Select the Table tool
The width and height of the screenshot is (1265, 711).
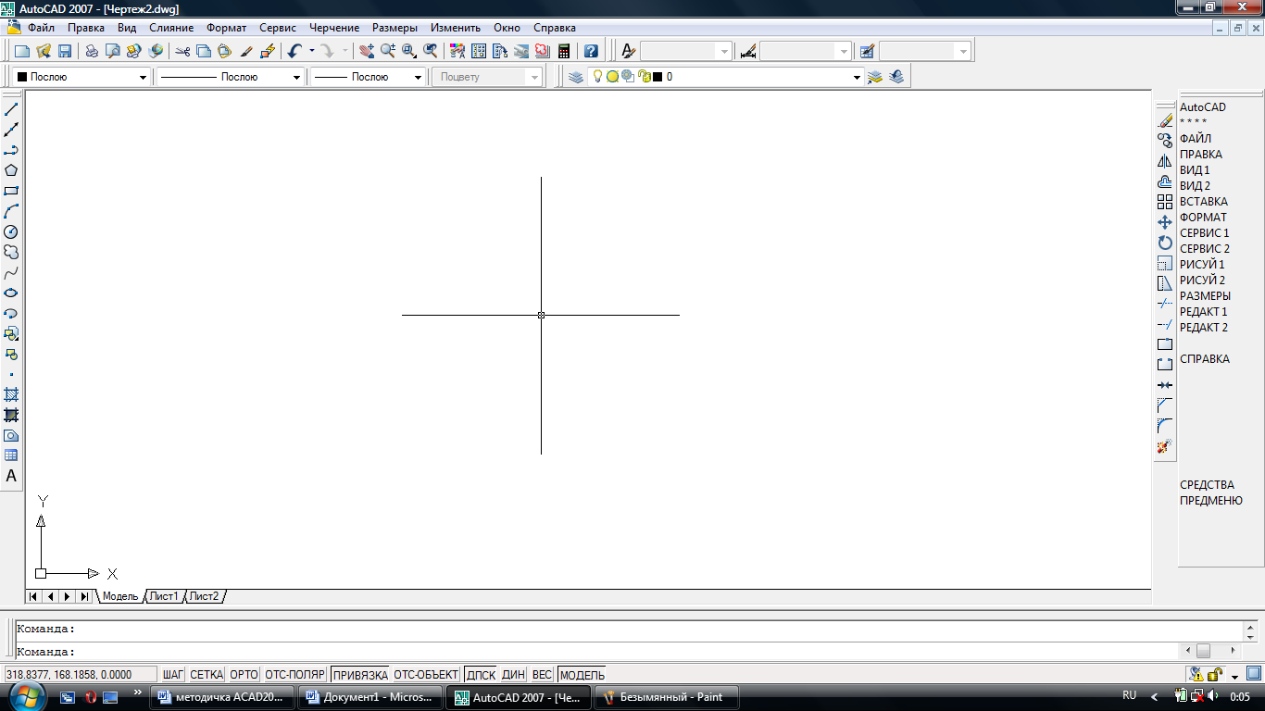(x=11, y=455)
